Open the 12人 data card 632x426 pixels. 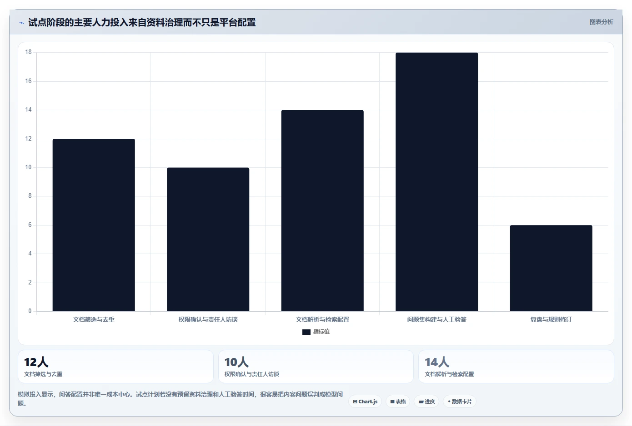tap(115, 367)
